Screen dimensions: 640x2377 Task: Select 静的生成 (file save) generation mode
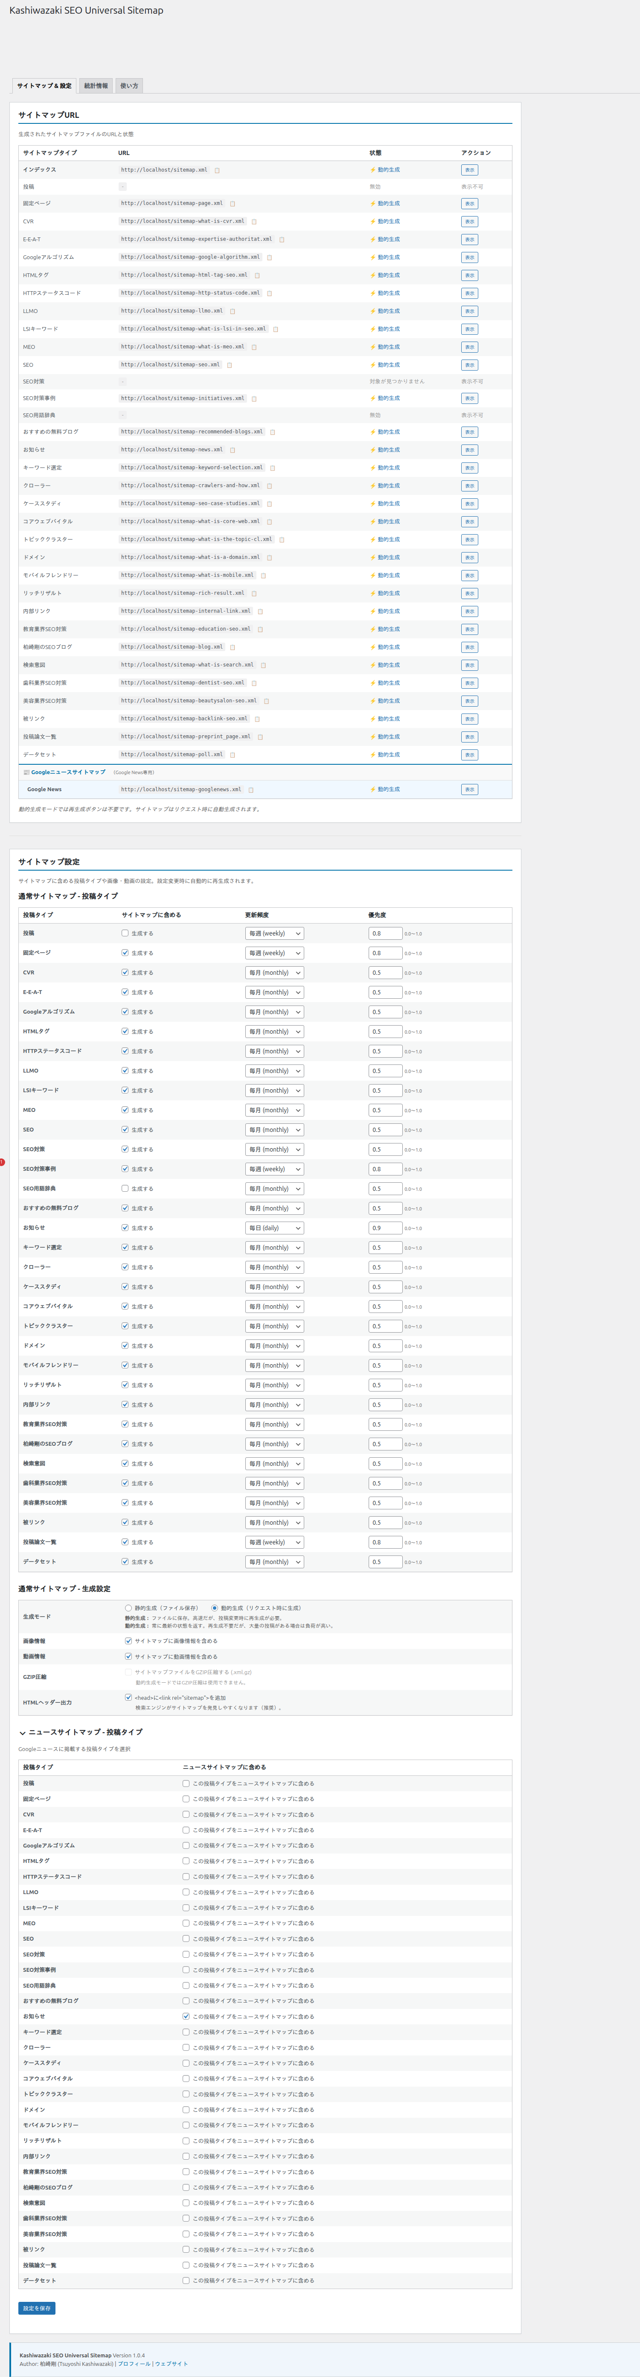(x=128, y=1608)
